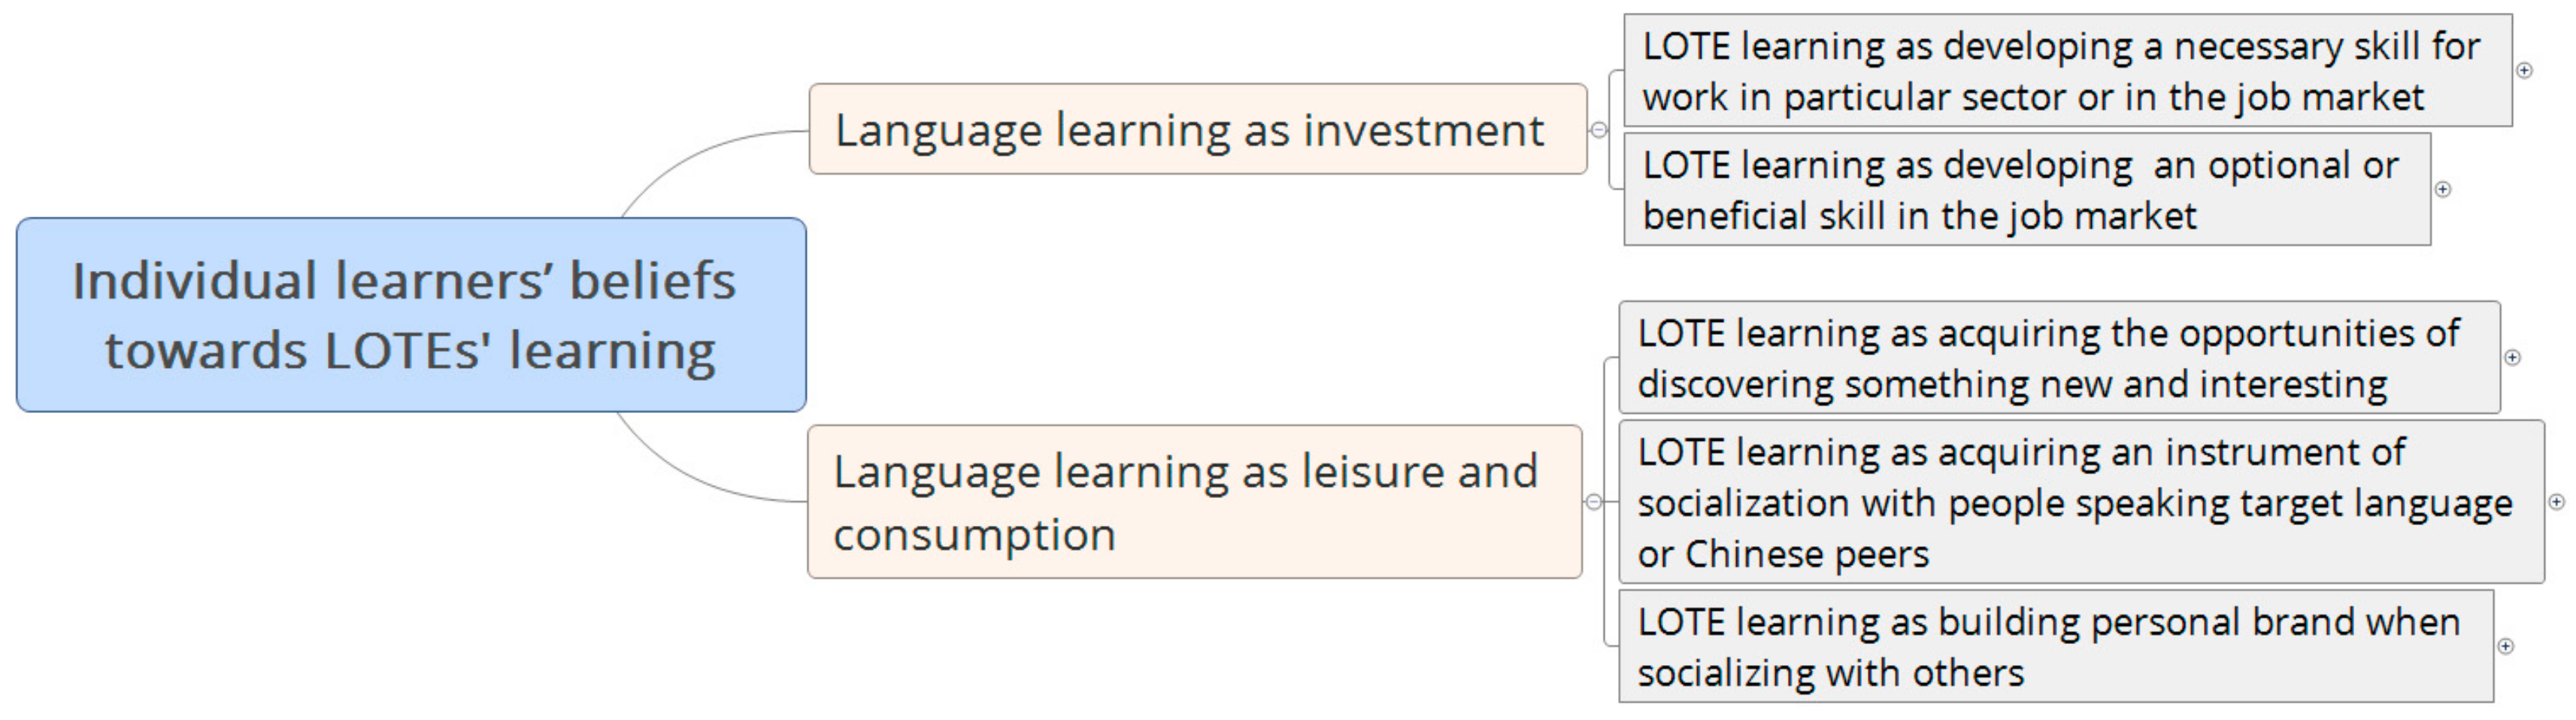Expand the 'instrument of socialization' node
Viewport: 2576px width, 720px height.
[x=2556, y=502]
